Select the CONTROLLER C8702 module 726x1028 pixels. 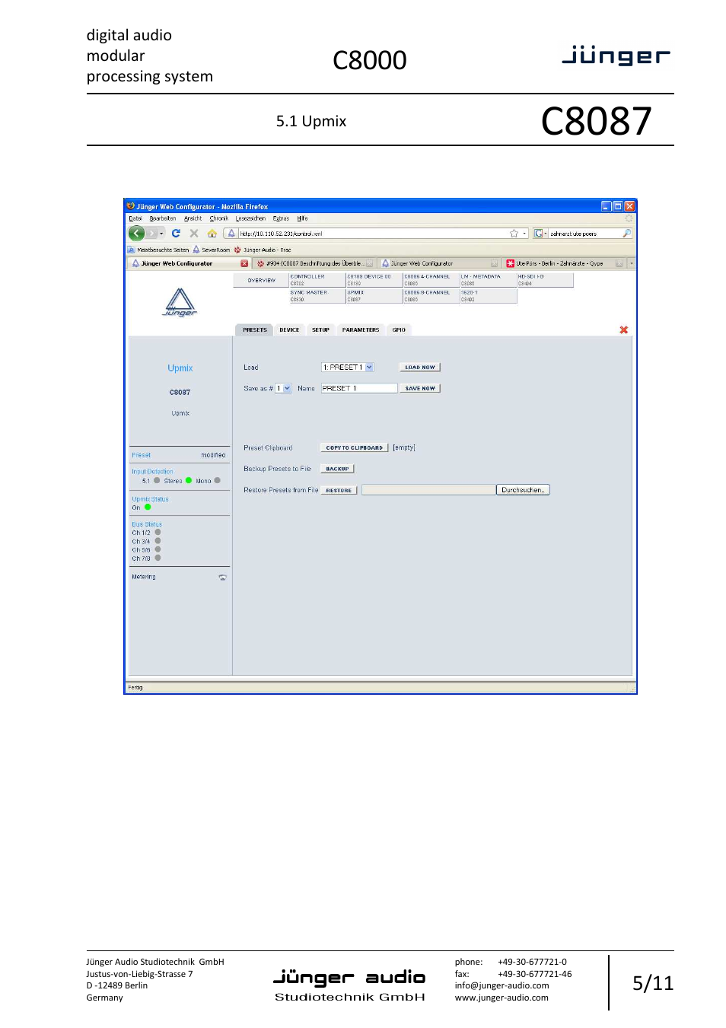(317, 280)
